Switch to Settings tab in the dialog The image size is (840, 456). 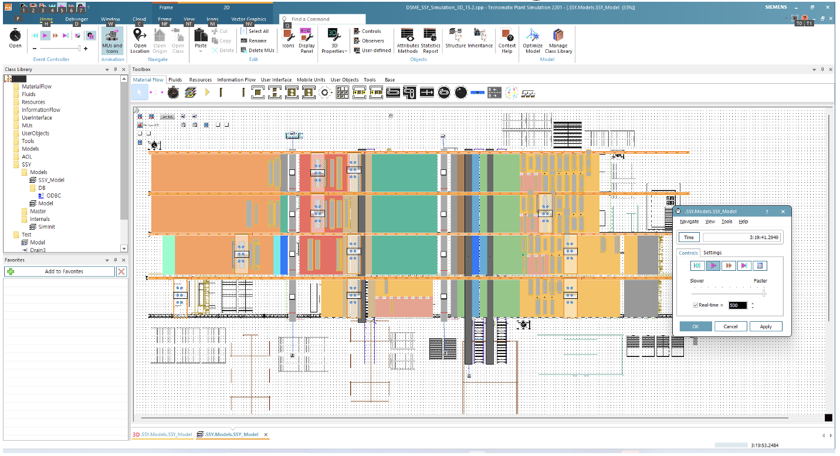[x=712, y=253]
